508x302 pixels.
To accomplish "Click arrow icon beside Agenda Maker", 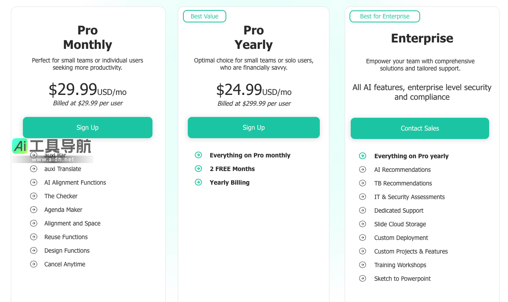I will coord(34,210).
